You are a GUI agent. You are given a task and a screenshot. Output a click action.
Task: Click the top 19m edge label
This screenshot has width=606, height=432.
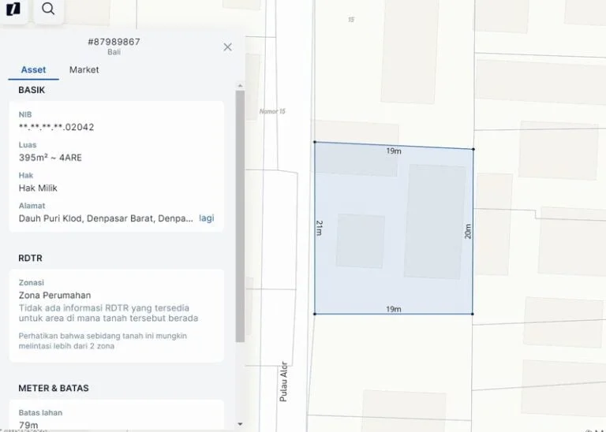(x=394, y=151)
